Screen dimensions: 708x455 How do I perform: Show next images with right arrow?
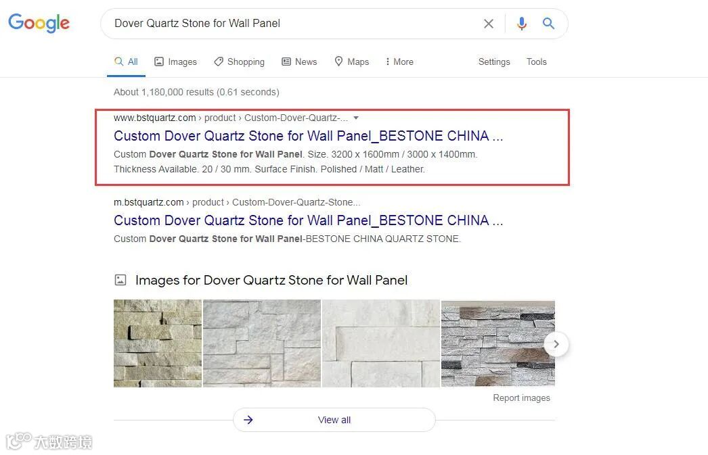556,344
